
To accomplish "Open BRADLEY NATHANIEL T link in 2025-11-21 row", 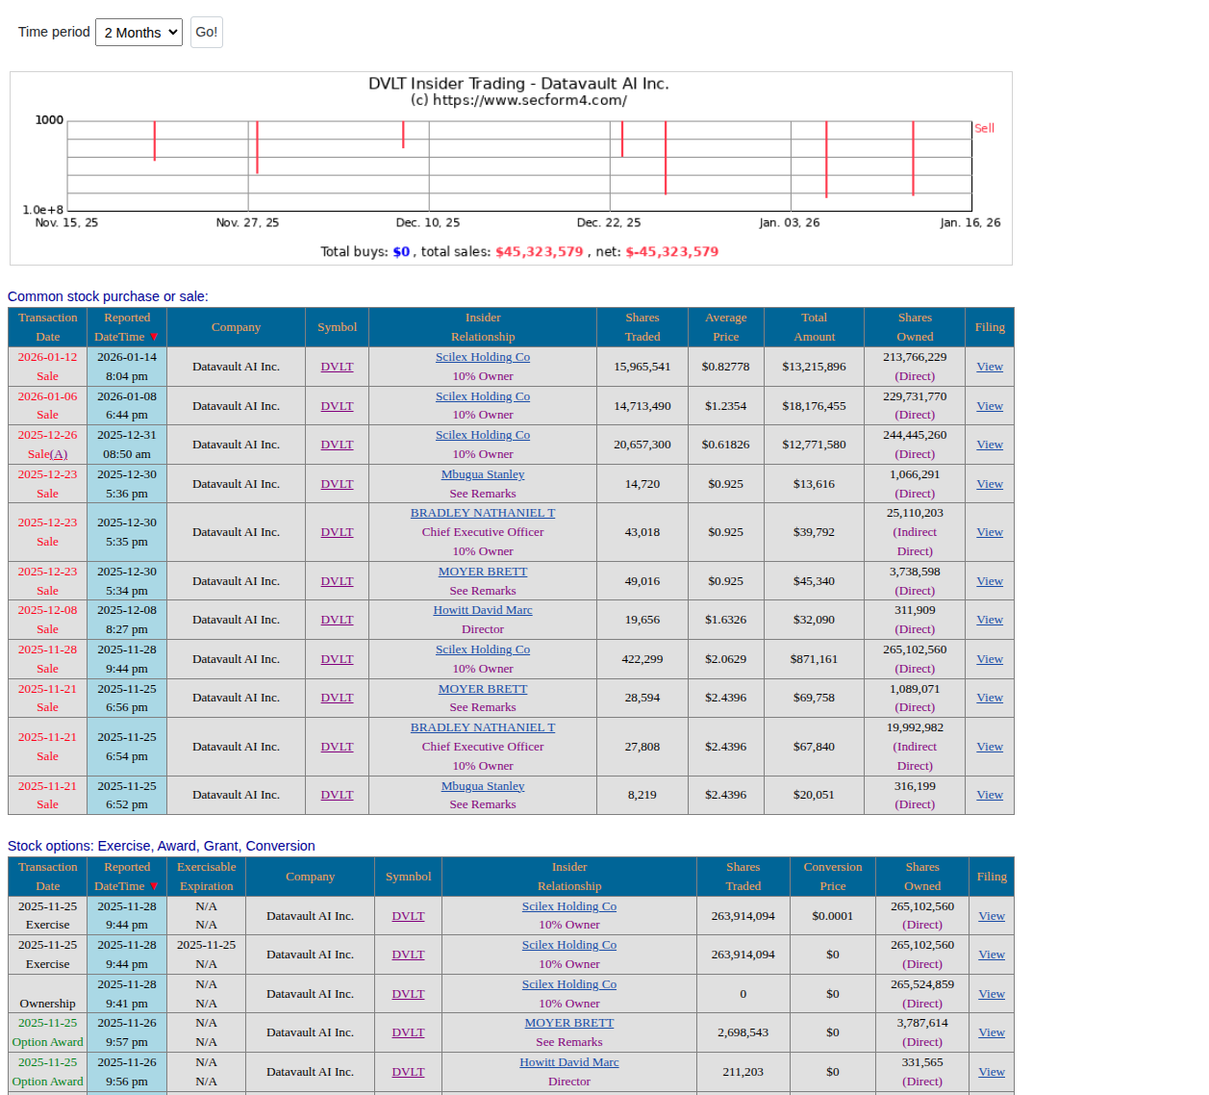I will [x=483, y=727].
